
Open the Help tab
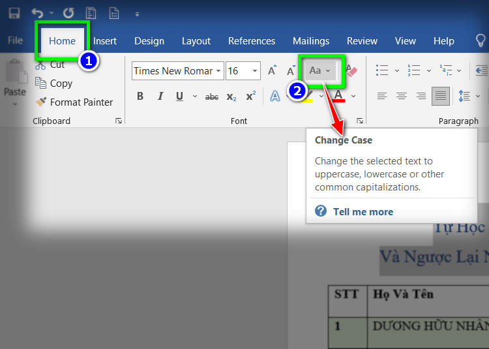444,41
